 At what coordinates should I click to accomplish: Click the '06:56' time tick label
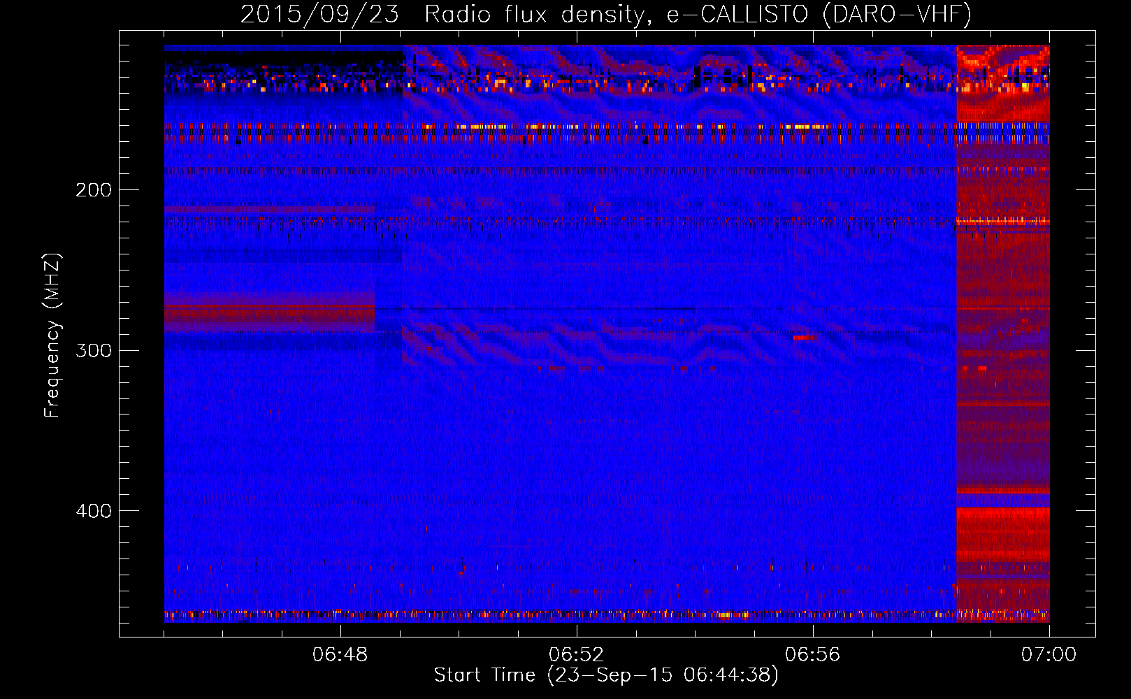point(813,655)
